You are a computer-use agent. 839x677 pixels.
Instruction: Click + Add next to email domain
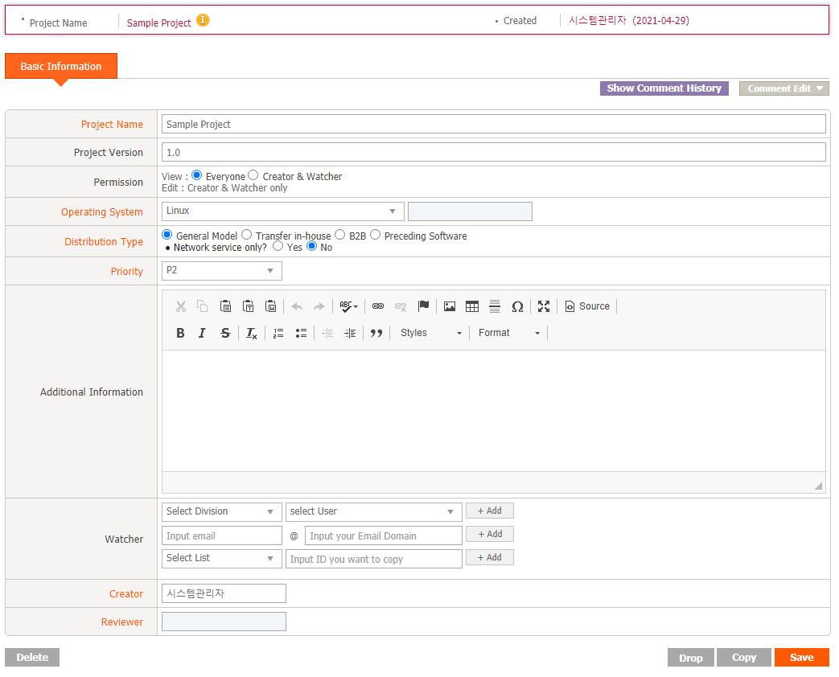[x=490, y=534]
